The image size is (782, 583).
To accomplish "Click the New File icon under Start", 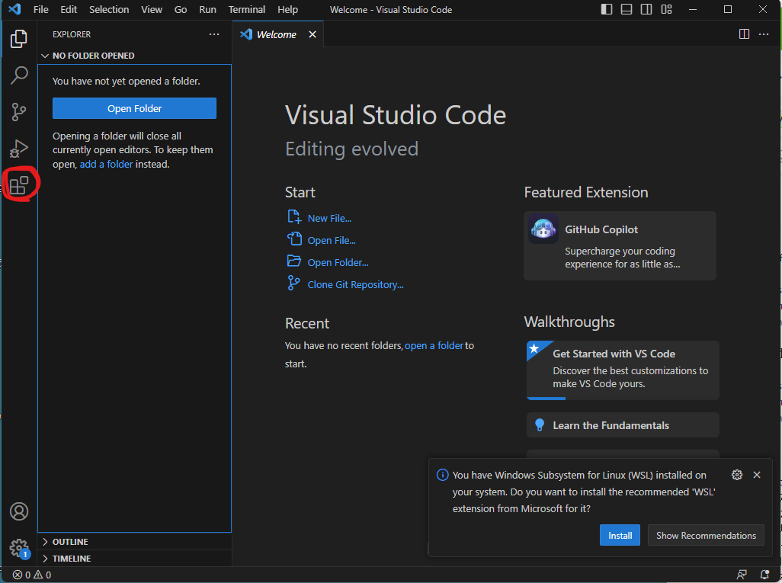I will [x=294, y=217].
